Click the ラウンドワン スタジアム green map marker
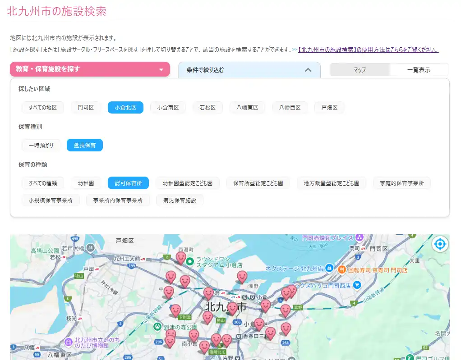This screenshot has height=360, width=461. click(190, 261)
